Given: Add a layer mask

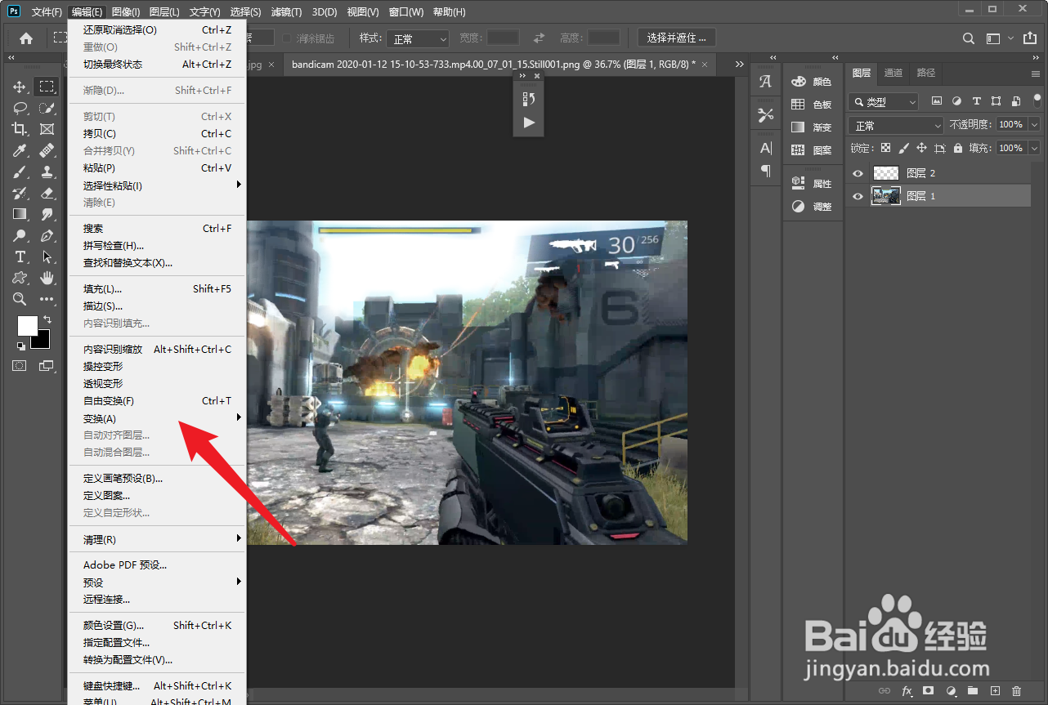Looking at the screenshot, I should tap(929, 691).
